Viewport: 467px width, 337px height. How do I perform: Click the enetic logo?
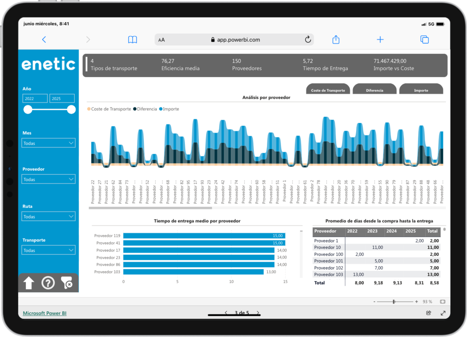[x=48, y=64]
